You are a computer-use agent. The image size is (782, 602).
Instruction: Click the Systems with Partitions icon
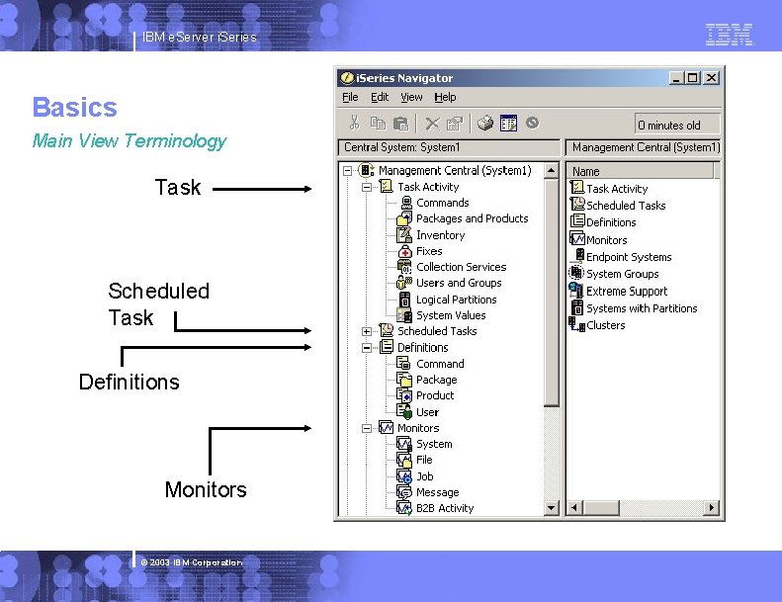577,307
